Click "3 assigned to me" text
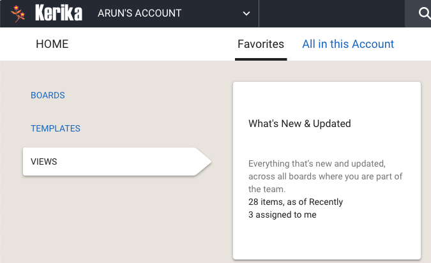Viewport: 431px width, 263px height. (x=282, y=214)
